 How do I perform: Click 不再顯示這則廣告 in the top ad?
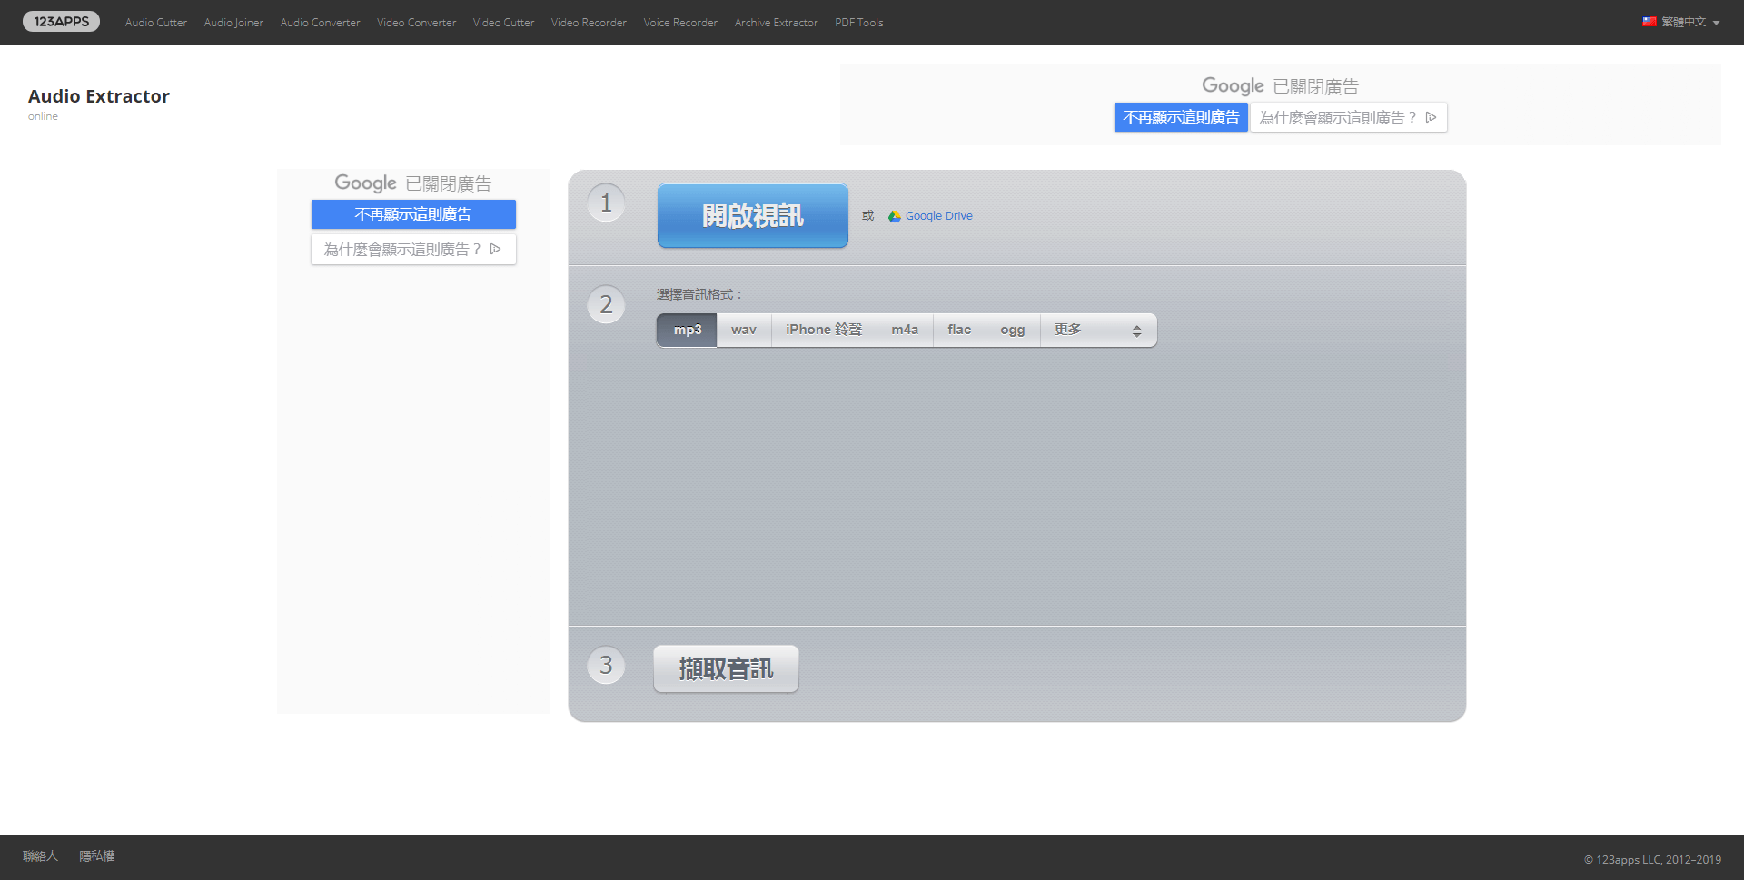pyautogui.click(x=1181, y=117)
